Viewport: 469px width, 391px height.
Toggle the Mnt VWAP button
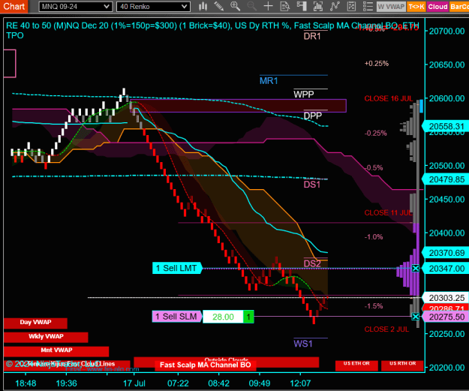click(x=56, y=351)
